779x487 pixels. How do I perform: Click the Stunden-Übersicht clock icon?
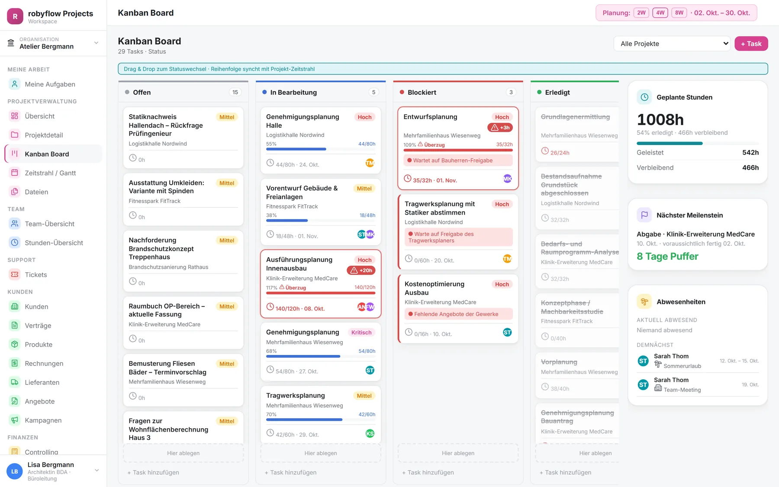click(x=15, y=243)
